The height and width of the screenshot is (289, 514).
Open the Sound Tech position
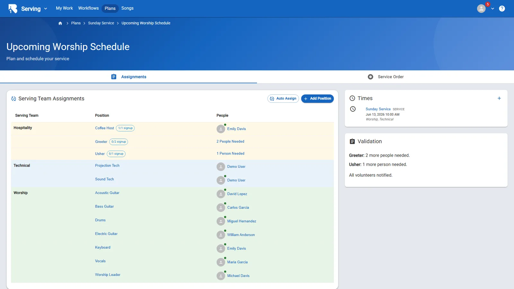point(104,179)
